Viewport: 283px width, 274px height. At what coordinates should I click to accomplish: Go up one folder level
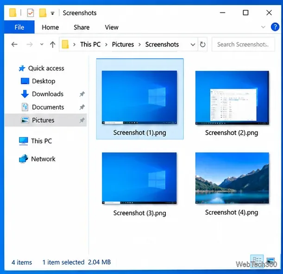pyautogui.click(x=53, y=44)
